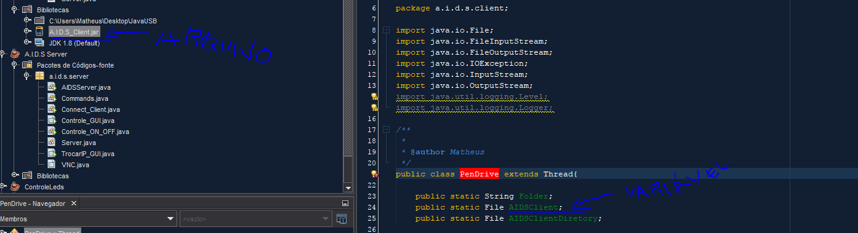Click the Commands.java file icon

point(52,98)
